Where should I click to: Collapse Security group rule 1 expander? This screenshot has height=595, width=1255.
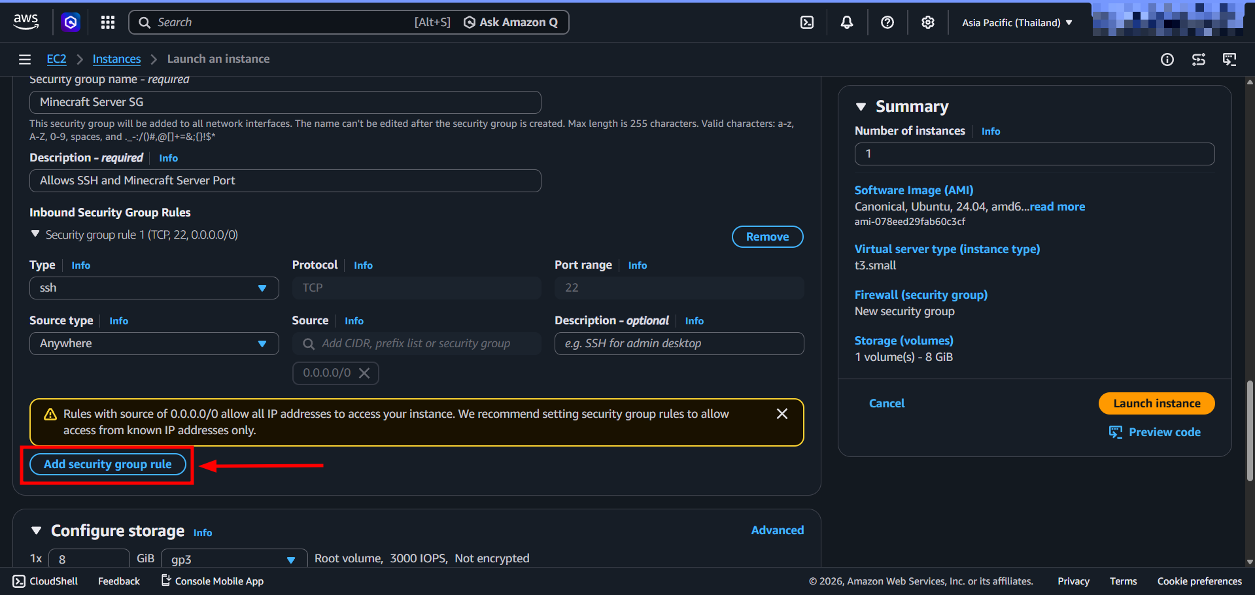(35, 234)
